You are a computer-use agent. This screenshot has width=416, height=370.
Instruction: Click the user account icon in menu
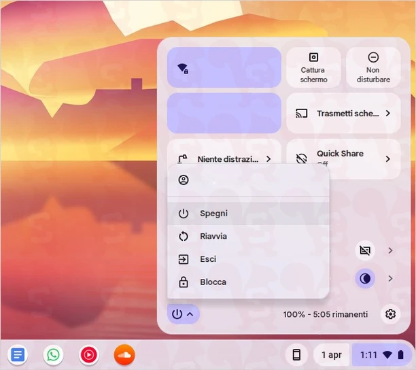pos(184,180)
